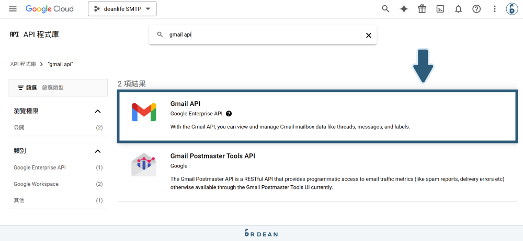Click the 類別 heading text

pyautogui.click(x=20, y=151)
